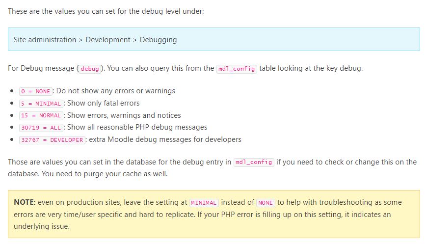Click the inline "debug" code in parentheses
The height and width of the screenshot is (245, 426).
(89, 69)
